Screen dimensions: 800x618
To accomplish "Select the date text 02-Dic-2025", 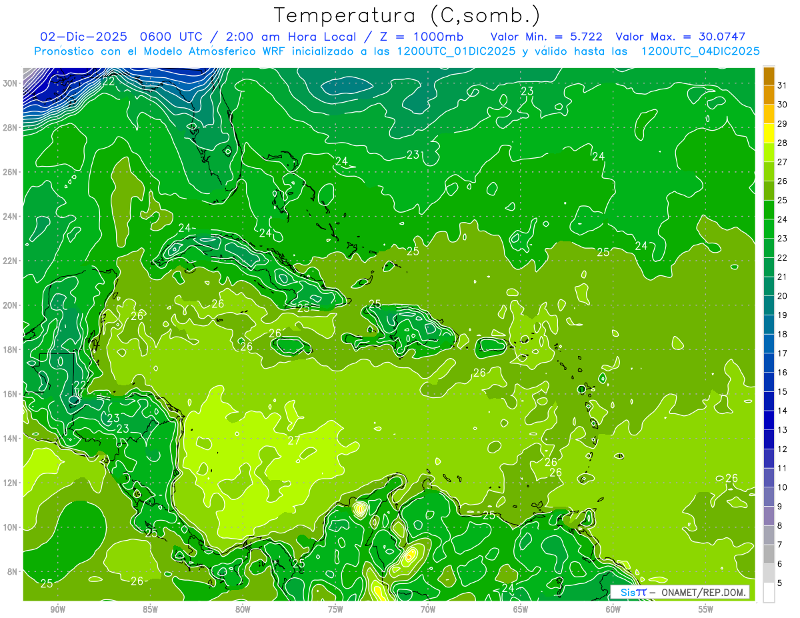I will (x=85, y=37).
